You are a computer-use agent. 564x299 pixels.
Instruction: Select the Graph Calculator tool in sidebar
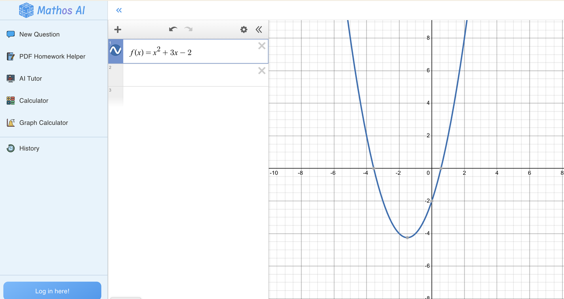click(x=43, y=122)
